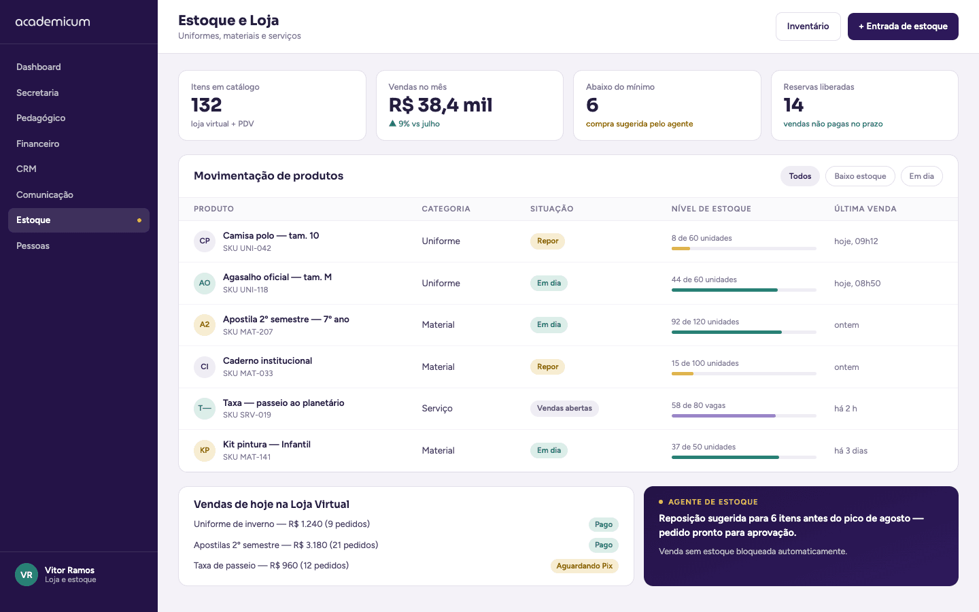This screenshot has height=612, width=979.
Task: Click the Em dia badge for Kit pintura
Action: (549, 450)
